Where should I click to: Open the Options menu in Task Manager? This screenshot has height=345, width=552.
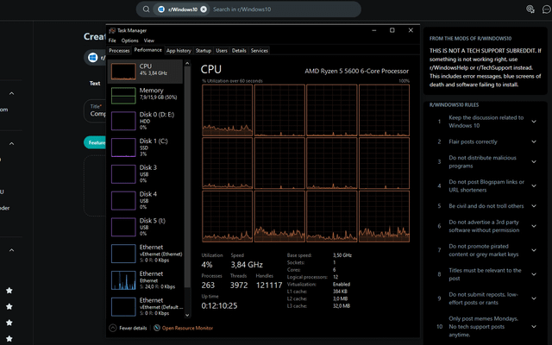click(130, 41)
